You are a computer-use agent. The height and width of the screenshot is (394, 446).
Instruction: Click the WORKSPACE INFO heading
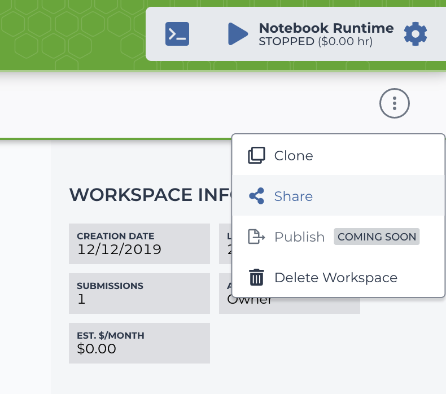(x=151, y=195)
